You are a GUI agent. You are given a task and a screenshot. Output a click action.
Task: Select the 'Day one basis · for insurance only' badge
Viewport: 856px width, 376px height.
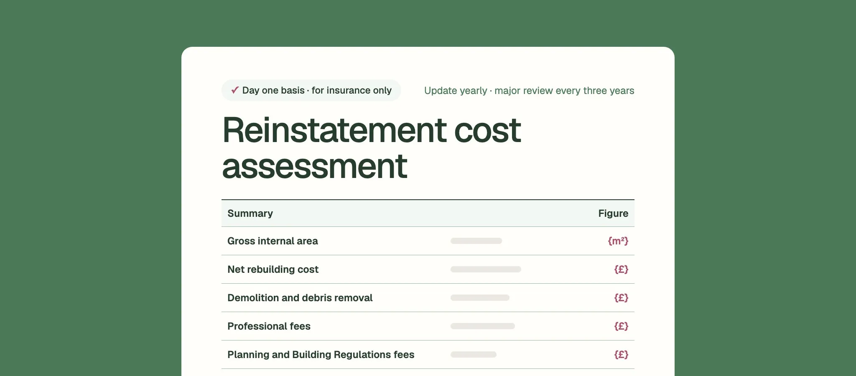[311, 90]
